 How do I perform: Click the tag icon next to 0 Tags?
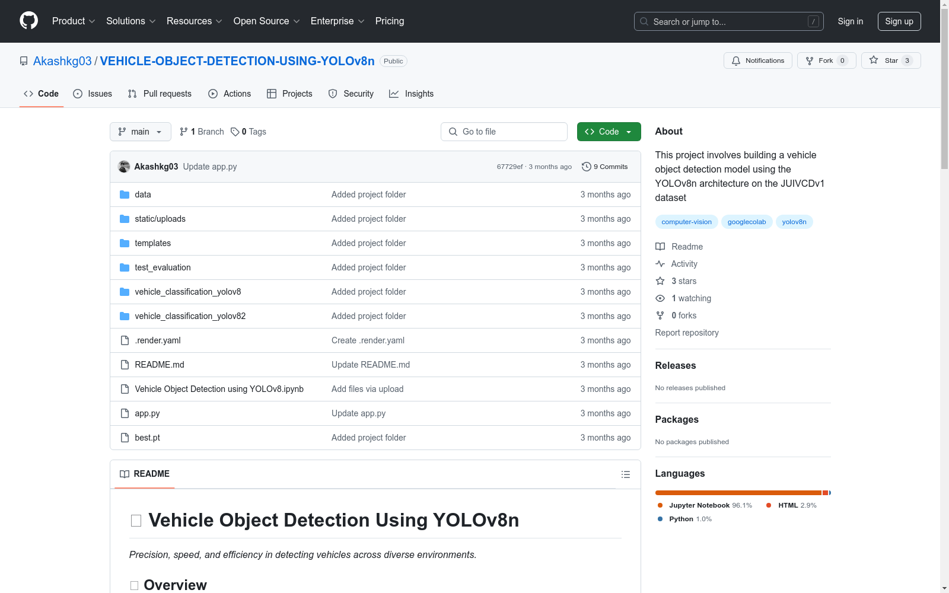point(235,132)
